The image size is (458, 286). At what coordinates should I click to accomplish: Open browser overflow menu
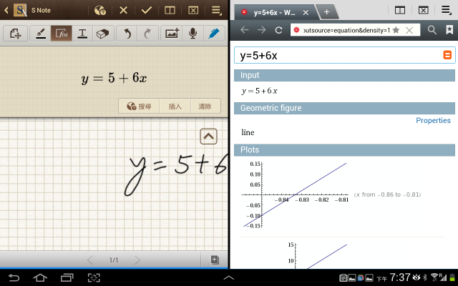pyautogui.click(x=447, y=11)
